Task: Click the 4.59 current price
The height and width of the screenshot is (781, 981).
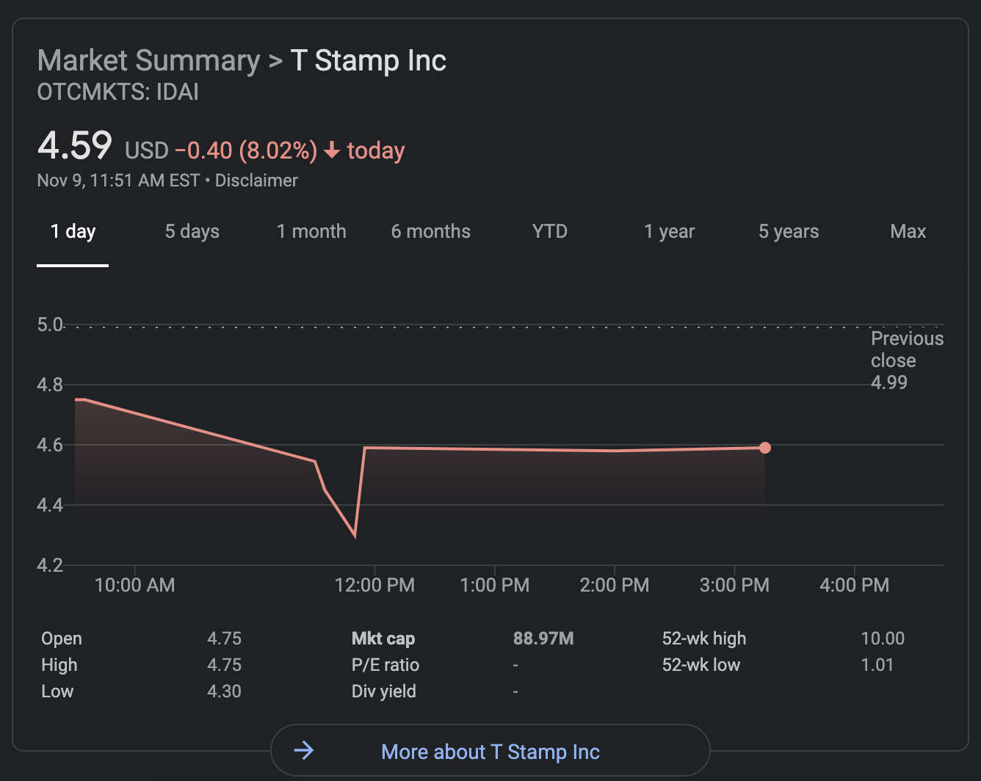Action: tap(75, 145)
